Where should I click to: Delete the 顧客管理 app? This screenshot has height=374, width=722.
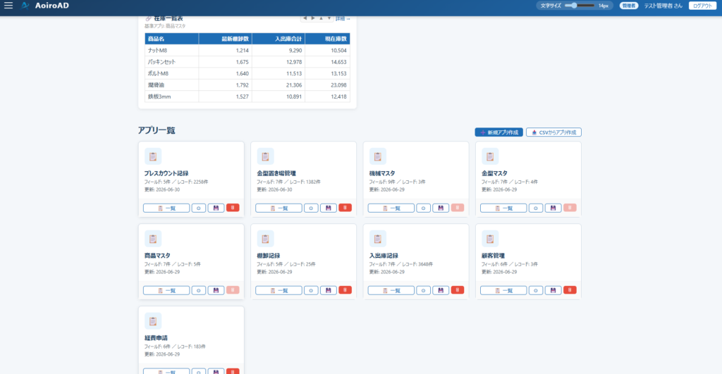pyautogui.click(x=570, y=290)
